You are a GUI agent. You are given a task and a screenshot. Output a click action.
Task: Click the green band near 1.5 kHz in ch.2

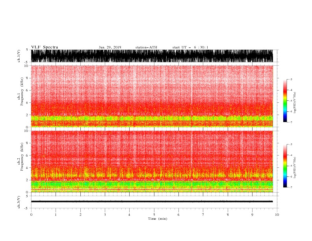[x=152, y=184]
